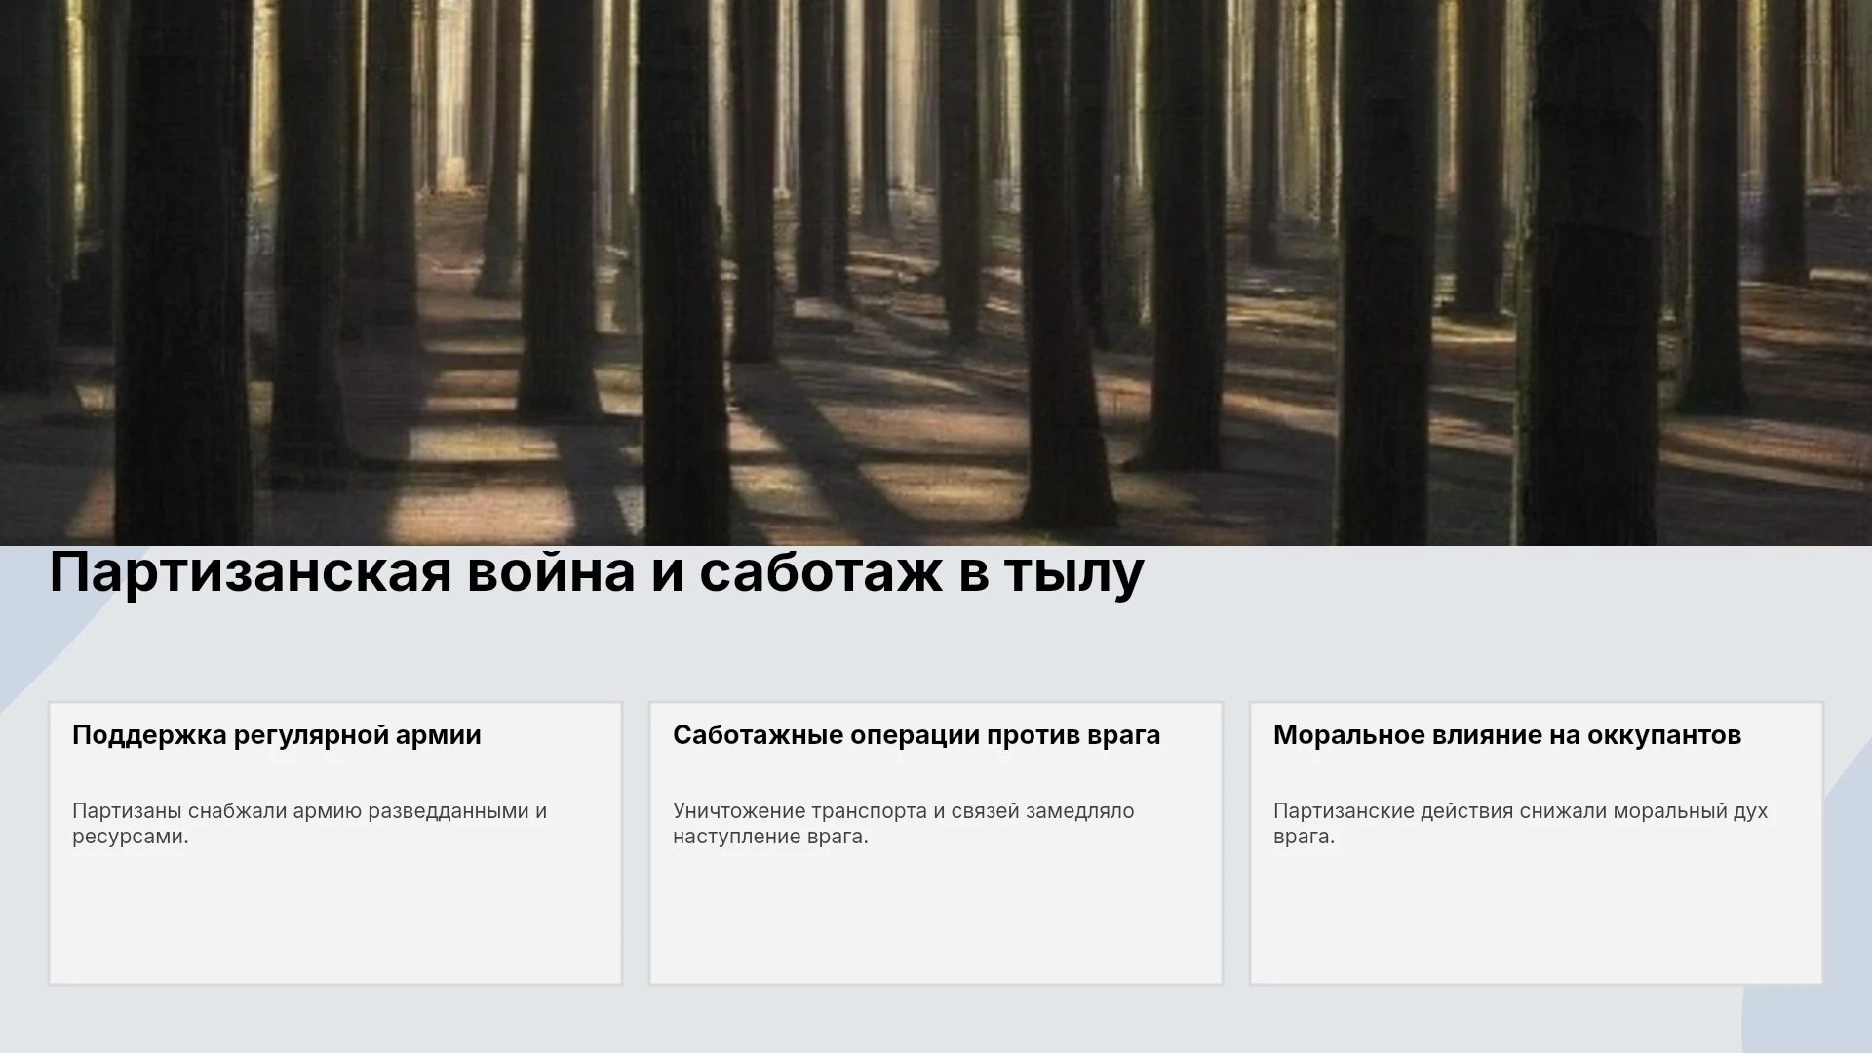Click empty area of the right card

[1537, 916]
